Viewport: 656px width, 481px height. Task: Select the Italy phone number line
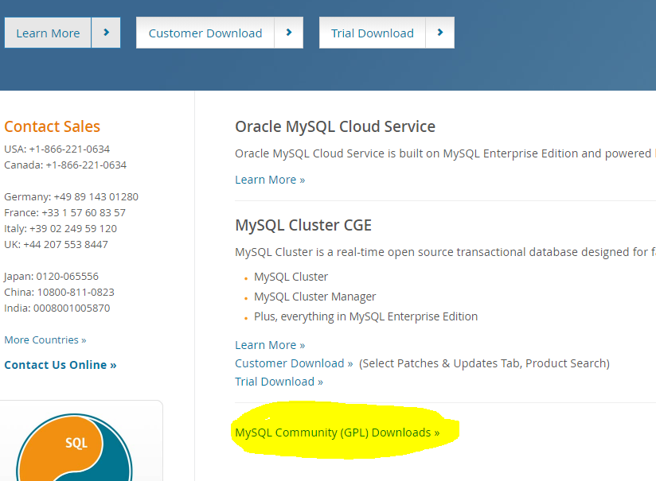[61, 229]
